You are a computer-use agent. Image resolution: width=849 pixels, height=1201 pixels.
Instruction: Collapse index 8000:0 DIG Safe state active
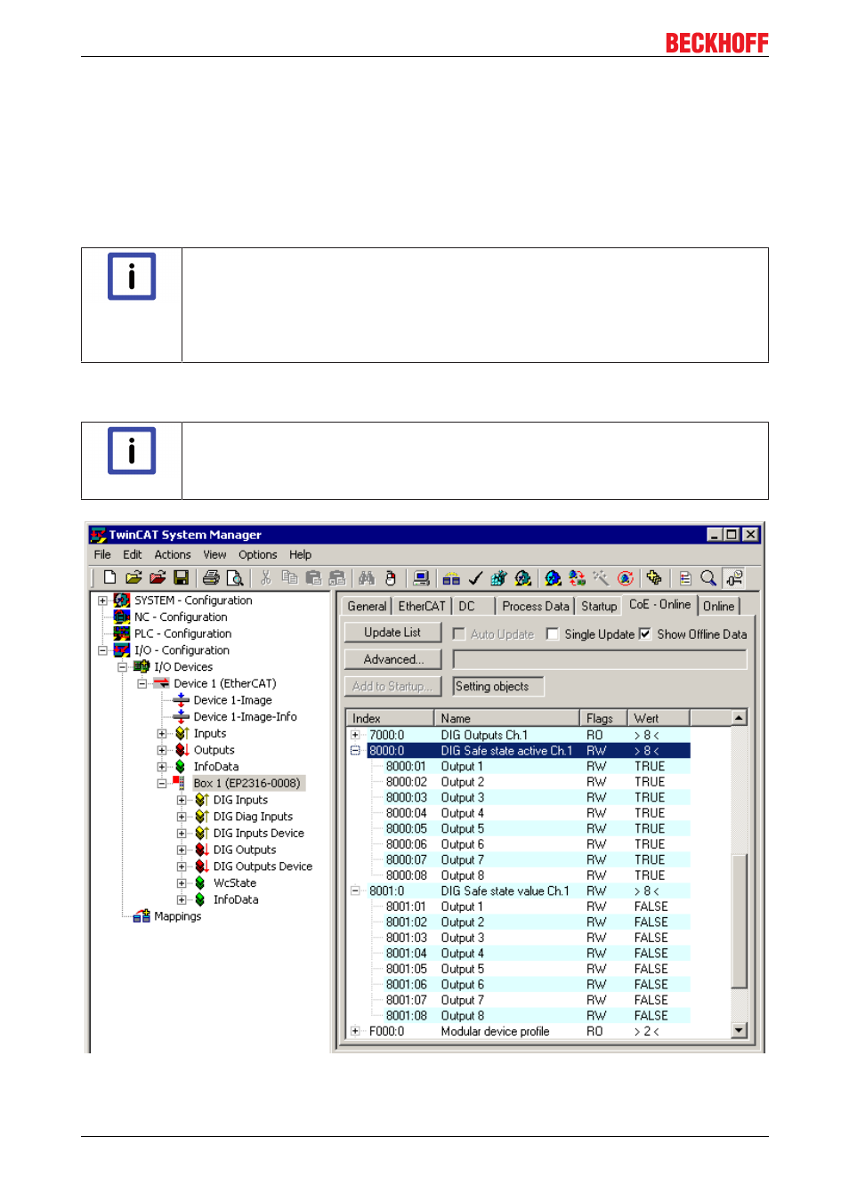pos(355,751)
